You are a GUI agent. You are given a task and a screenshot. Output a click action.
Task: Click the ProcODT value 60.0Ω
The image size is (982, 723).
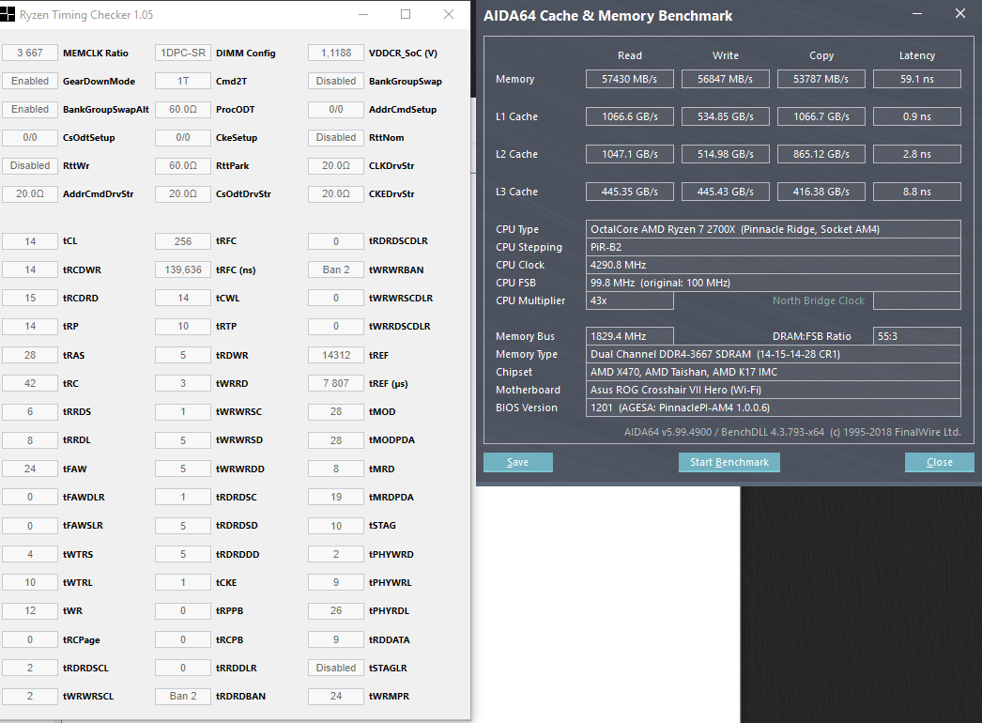[183, 109]
